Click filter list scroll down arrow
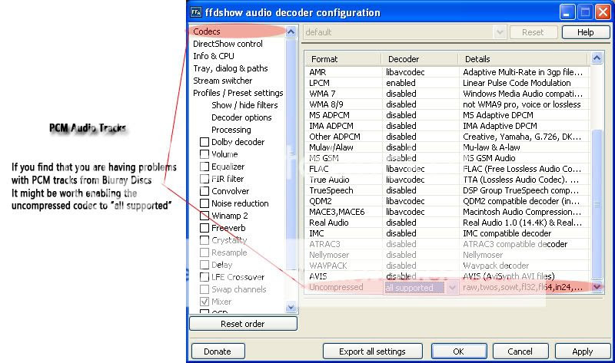This screenshot has height=363, width=615. [x=291, y=307]
